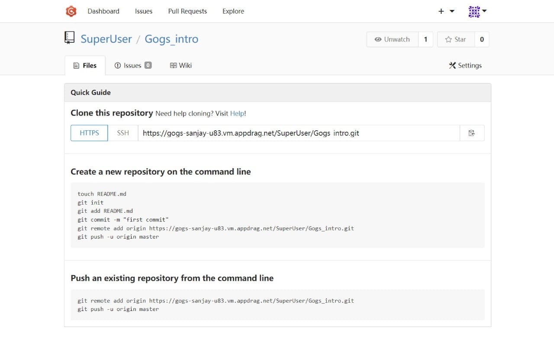The image size is (554, 346).
Task: Switch to the SSH clone protocol
Action: (x=122, y=133)
